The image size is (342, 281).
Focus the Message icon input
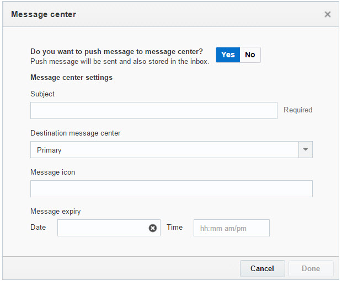pos(171,189)
